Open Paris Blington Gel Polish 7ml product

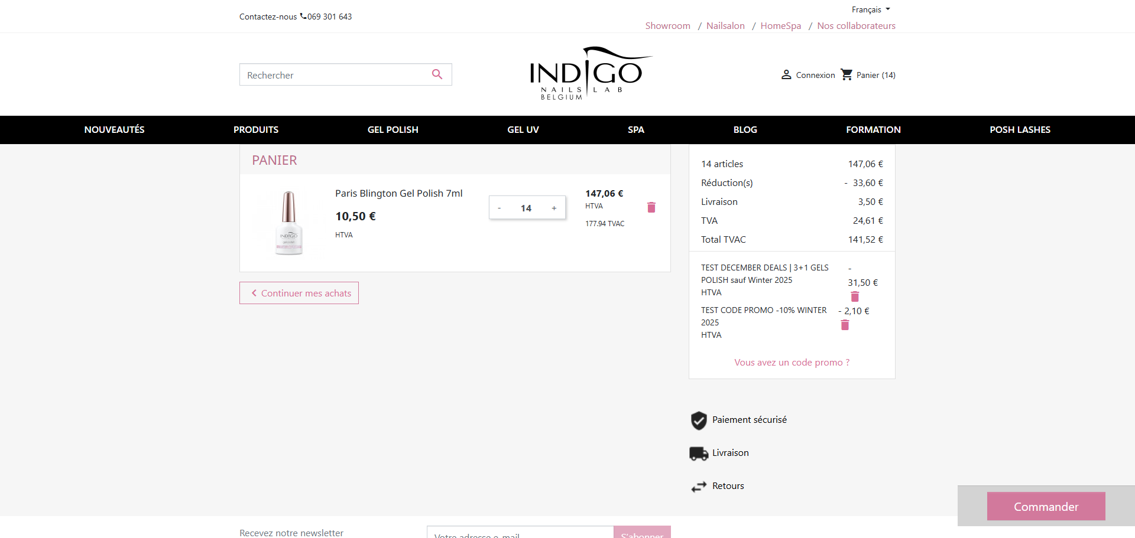point(399,194)
